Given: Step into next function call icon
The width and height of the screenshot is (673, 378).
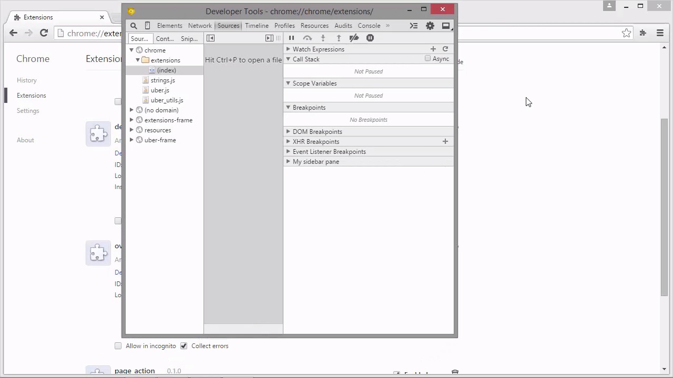Looking at the screenshot, I should click(x=323, y=38).
